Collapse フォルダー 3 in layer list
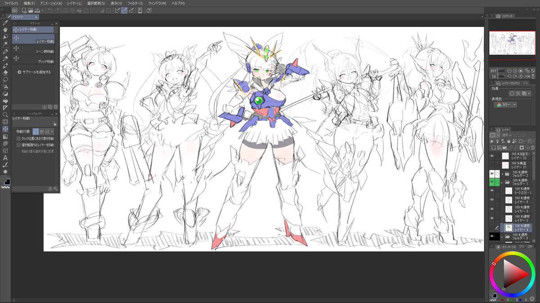540x303 pixels. point(502,236)
